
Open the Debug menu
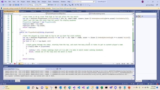click(x=33, y=2)
